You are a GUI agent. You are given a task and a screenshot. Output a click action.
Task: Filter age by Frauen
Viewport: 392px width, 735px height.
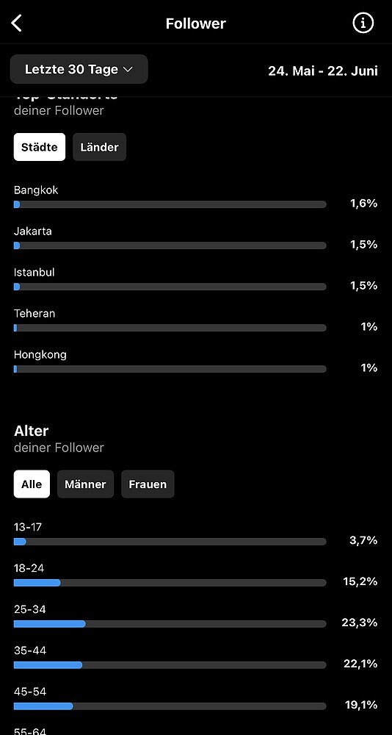148,484
